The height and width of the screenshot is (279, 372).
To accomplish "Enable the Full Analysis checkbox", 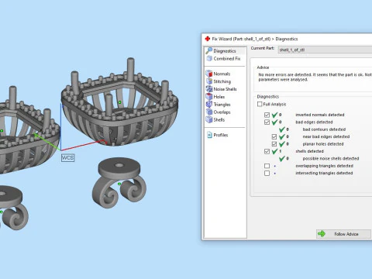I will click(x=260, y=104).
